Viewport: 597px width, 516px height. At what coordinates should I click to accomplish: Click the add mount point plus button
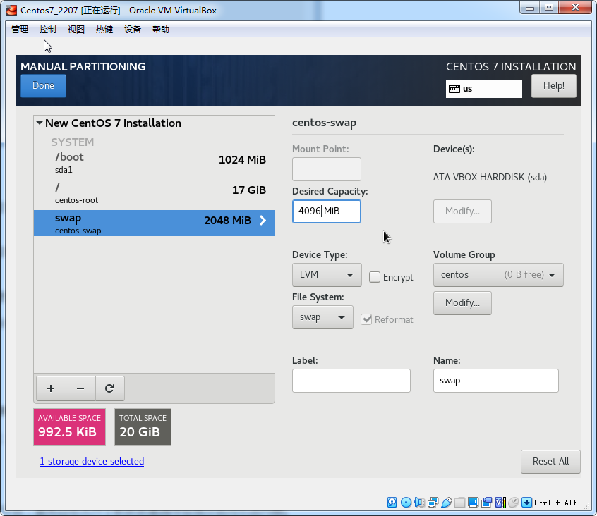[50, 388]
